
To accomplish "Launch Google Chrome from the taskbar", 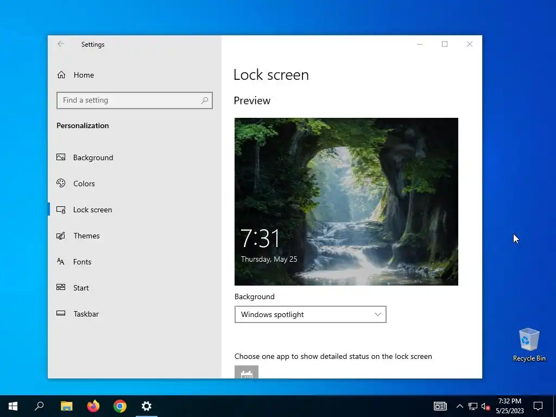I will [120, 406].
